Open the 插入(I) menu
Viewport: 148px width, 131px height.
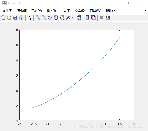coord(51,11)
